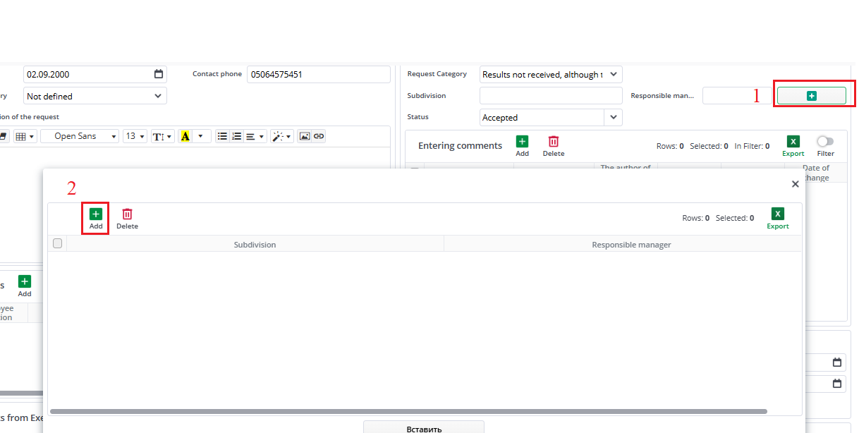Image resolution: width=859 pixels, height=433 pixels.
Task: Open the lower calendar icon at right edge
Action: 837,384
